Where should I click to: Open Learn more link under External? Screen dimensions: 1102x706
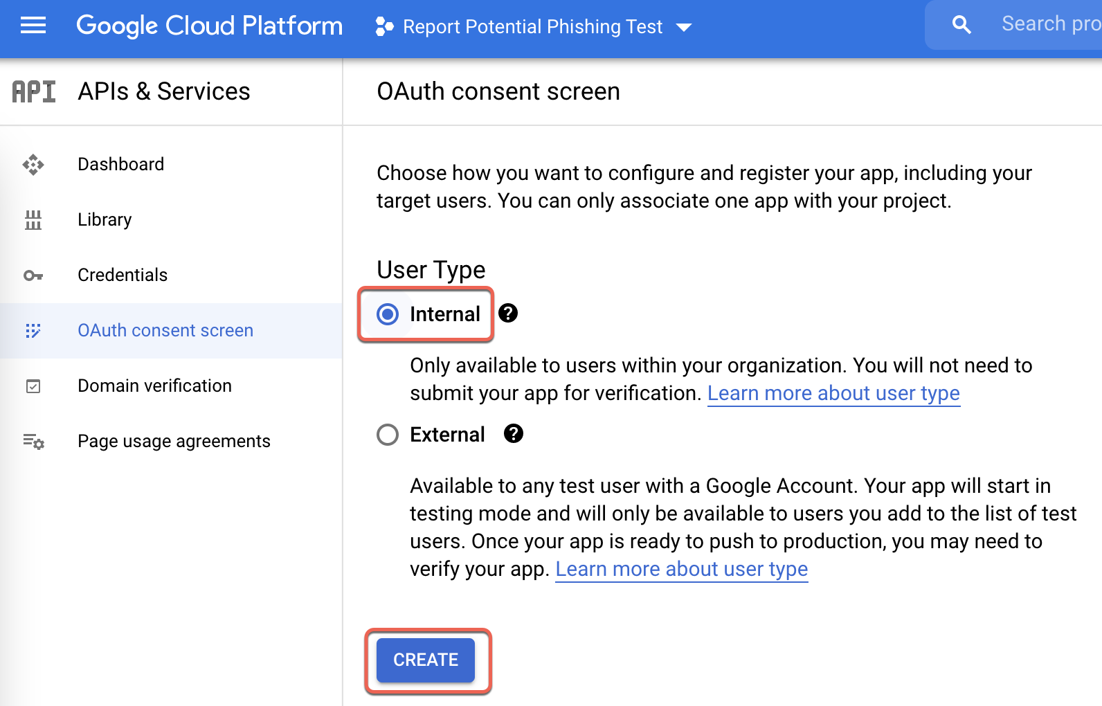[681, 569]
